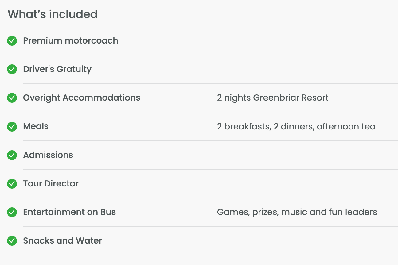This screenshot has height=265, width=398.
Task: Click the What's included heading
Action: (53, 14)
